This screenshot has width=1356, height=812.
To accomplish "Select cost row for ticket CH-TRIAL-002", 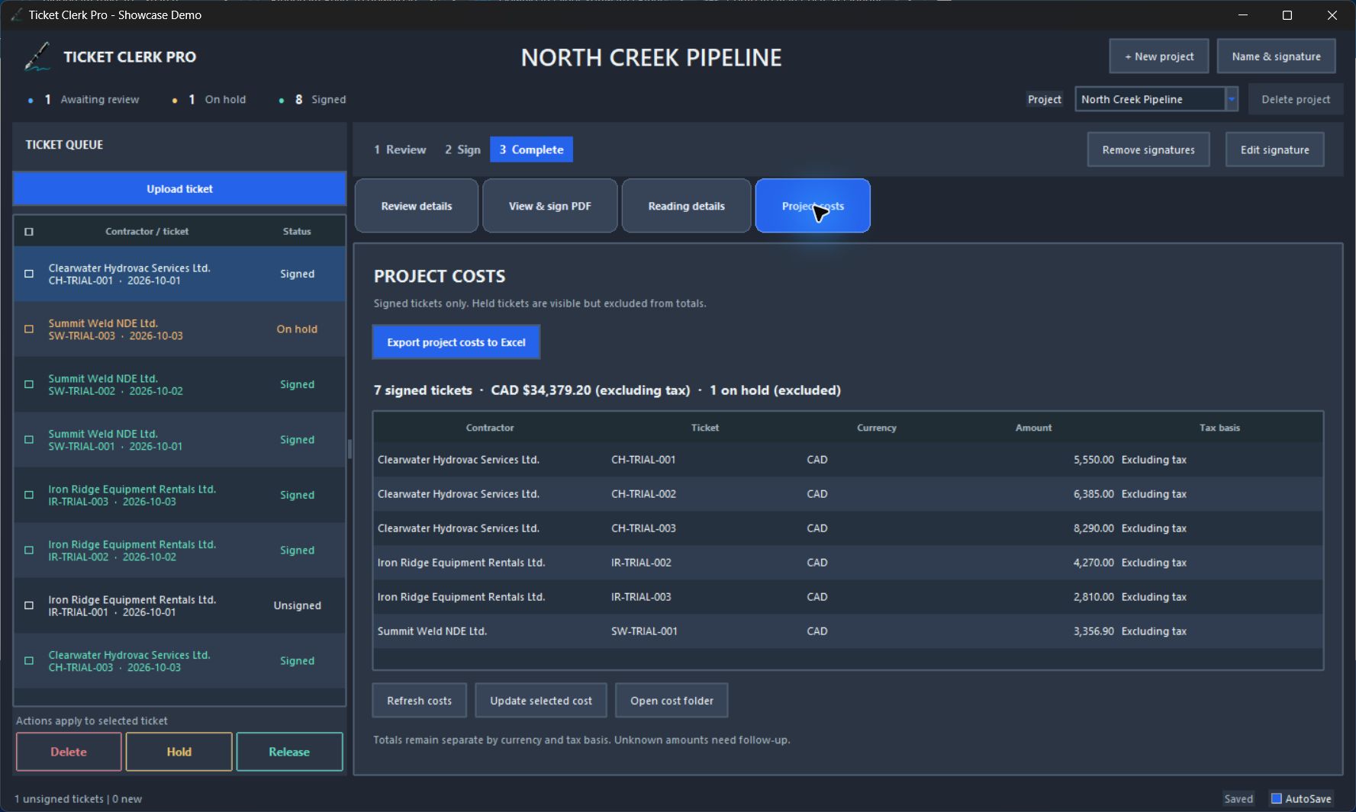I will (x=848, y=494).
